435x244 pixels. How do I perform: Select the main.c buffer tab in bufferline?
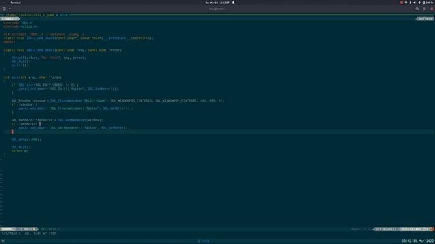click(x=10, y=19)
